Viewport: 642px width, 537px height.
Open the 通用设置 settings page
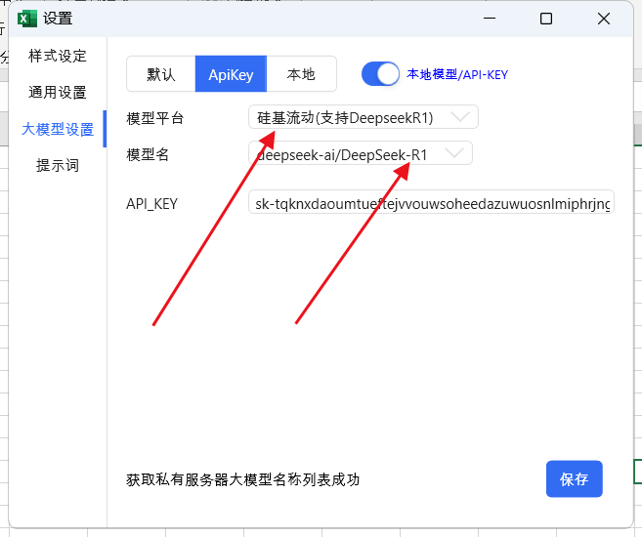tap(58, 92)
